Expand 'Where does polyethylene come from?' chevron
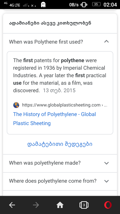The height and width of the screenshot is (214, 120). click(x=106, y=181)
